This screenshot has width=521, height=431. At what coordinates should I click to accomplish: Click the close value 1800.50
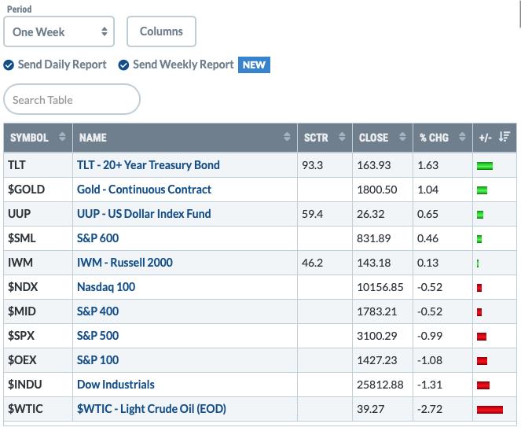[376, 190]
